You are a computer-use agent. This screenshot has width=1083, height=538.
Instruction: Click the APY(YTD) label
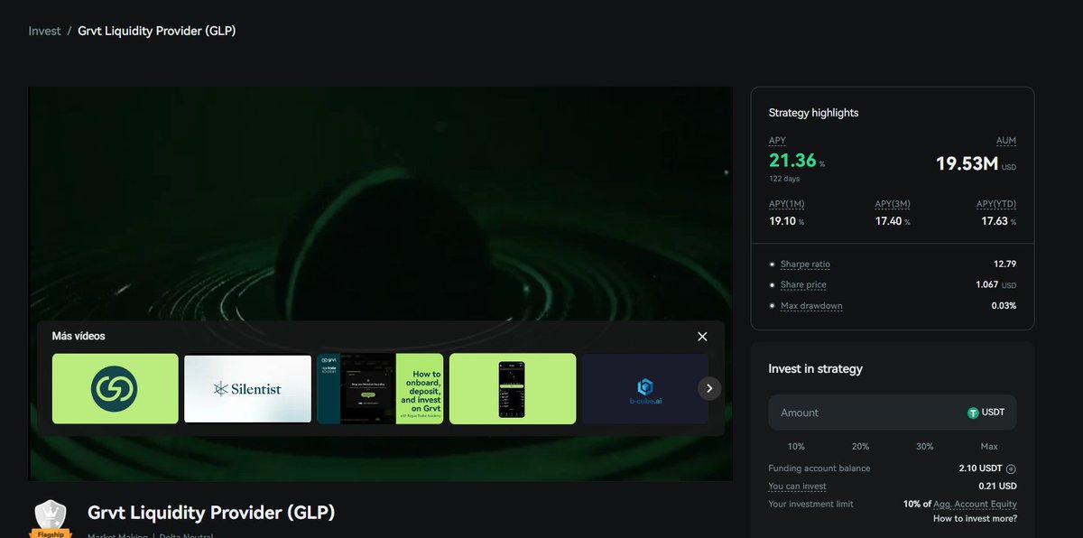point(996,204)
